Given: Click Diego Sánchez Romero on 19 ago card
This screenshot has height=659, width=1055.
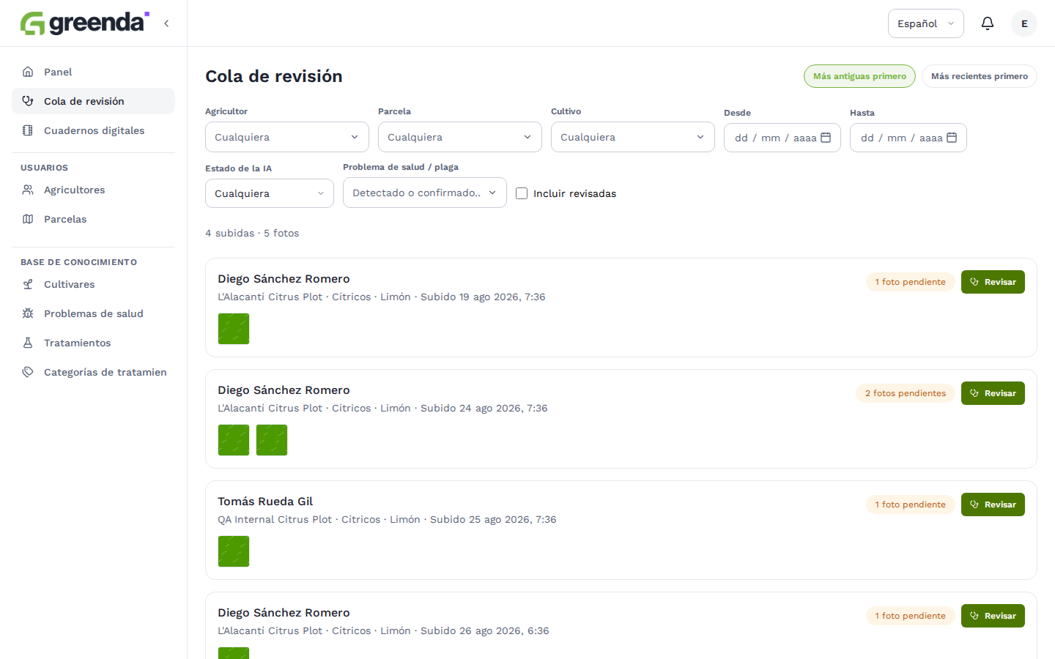Looking at the screenshot, I should [x=284, y=279].
